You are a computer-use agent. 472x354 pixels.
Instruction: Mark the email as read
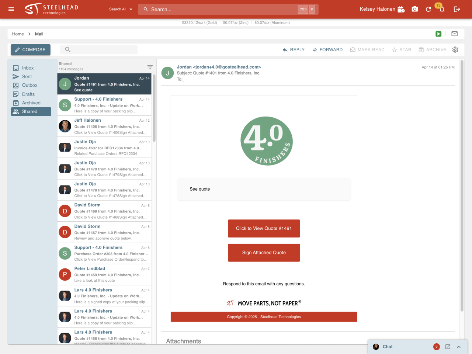pos(367,50)
